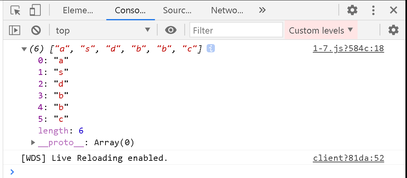Open the 1-7.js?584c:18 source link
The height and width of the screenshot is (178, 407).
348,48
